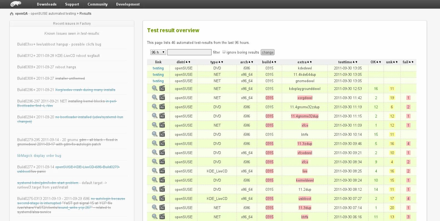Open Xorg/evdev crash during many installs link
The image size is (440, 221).
85,90
